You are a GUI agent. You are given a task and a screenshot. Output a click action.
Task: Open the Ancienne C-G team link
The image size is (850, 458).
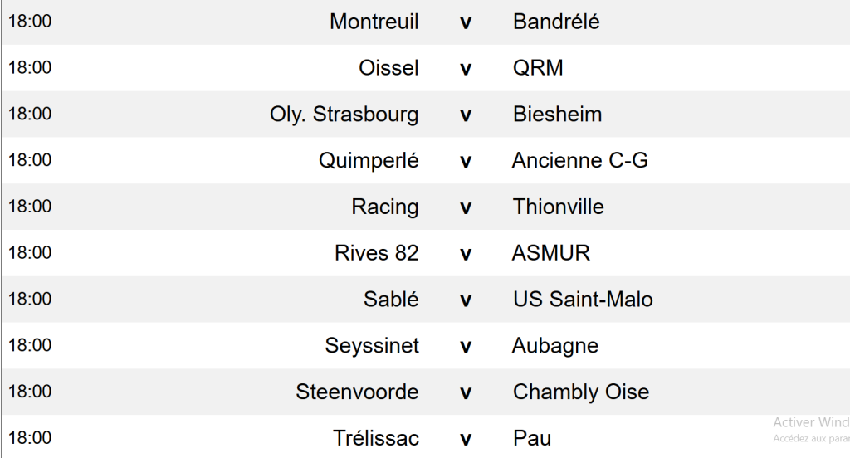pos(579,161)
